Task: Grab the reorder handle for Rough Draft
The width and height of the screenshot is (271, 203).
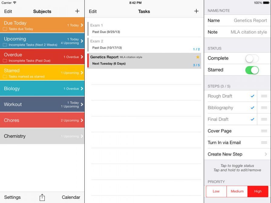Action: click(264, 96)
